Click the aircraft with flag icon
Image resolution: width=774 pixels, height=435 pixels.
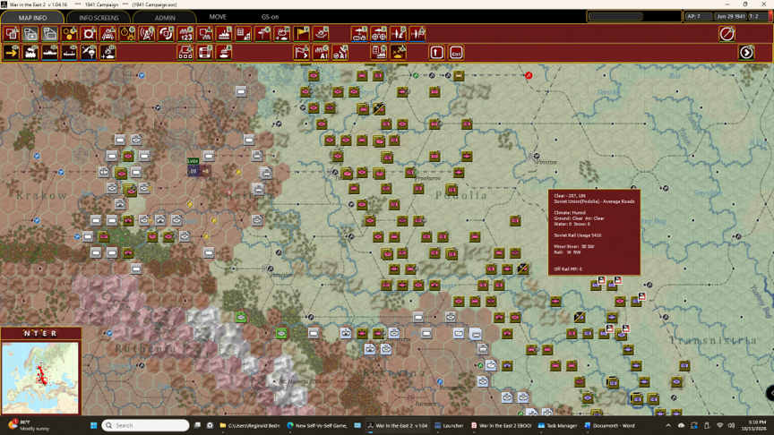click(x=417, y=34)
